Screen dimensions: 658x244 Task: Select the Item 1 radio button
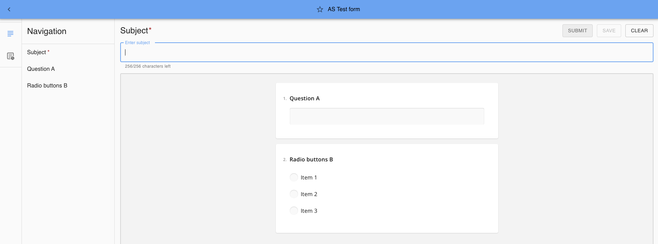coord(294,177)
